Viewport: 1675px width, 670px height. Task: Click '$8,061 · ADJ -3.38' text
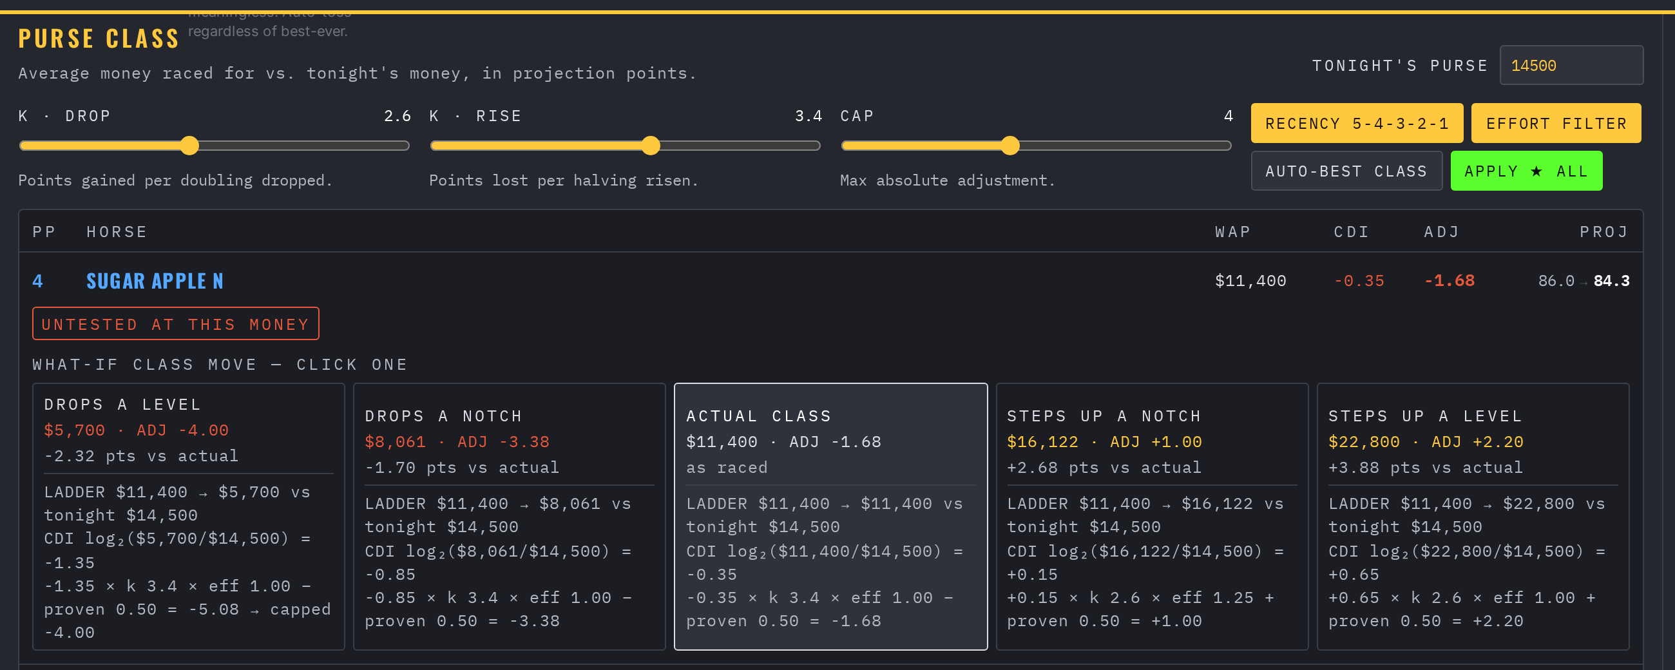(457, 443)
